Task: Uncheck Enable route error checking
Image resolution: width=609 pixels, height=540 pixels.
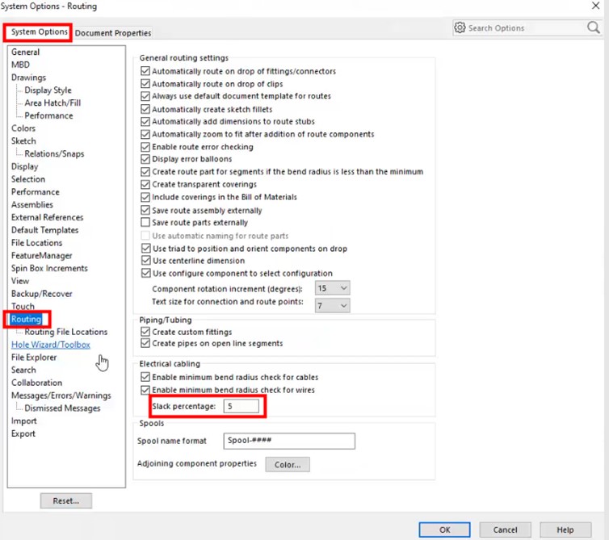Action: tap(145, 147)
